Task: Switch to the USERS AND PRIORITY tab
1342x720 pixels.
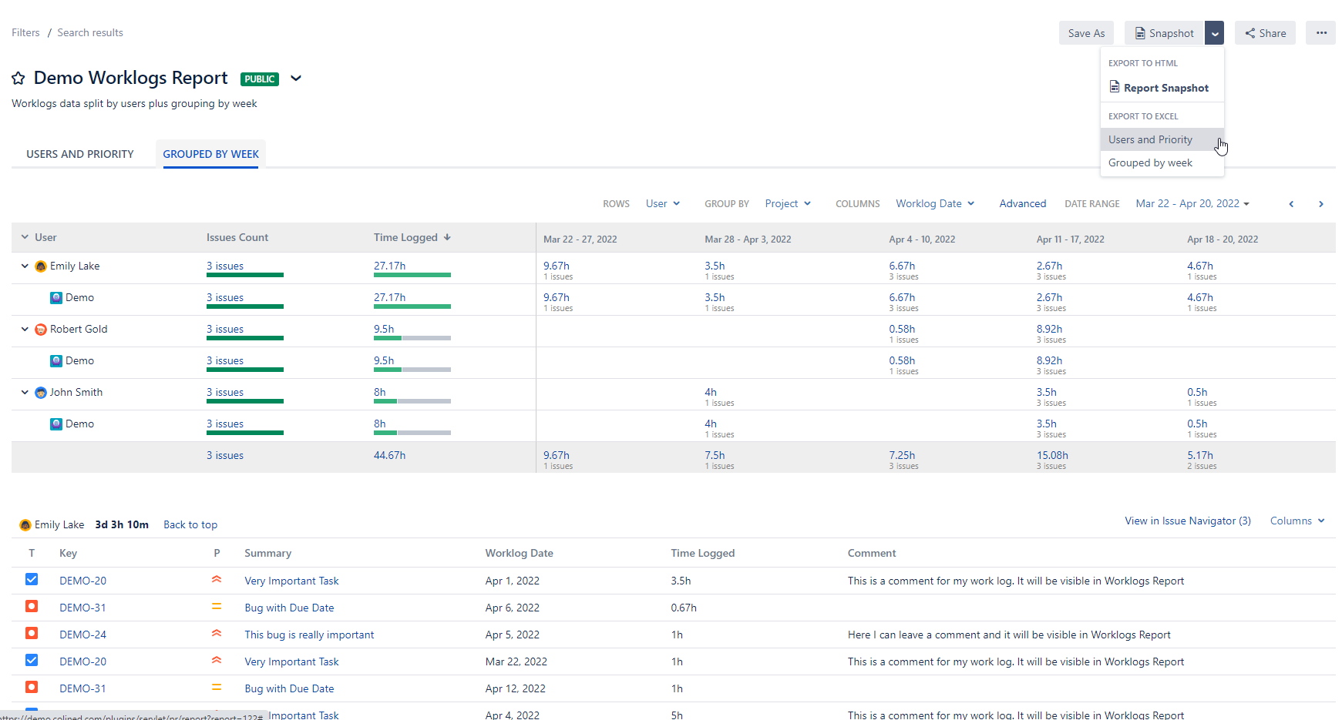Action: point(79,153)
